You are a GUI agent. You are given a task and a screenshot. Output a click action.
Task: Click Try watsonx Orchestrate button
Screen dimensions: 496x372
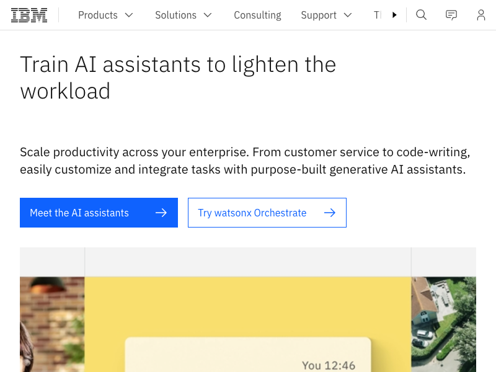(x=267, y=213)
